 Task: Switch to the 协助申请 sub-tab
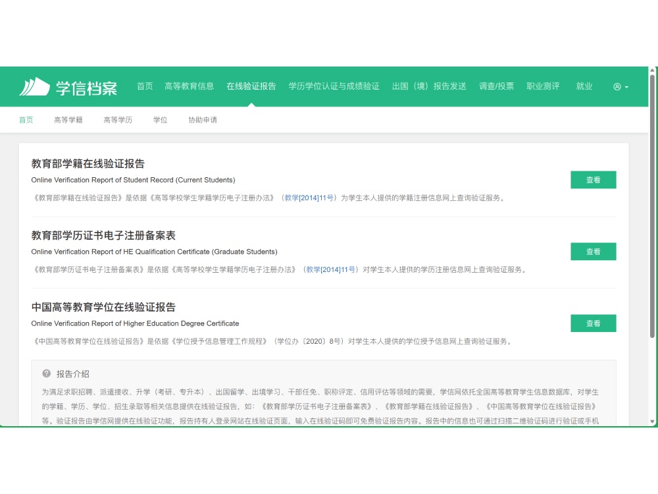click(203, 120)
